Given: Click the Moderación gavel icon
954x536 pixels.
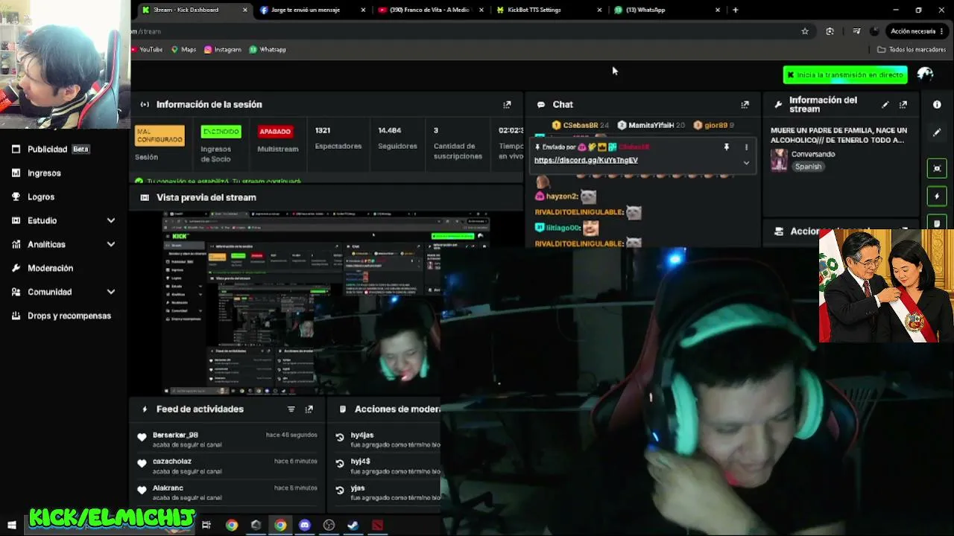Looking at the screenshot, I should [16, 268].
